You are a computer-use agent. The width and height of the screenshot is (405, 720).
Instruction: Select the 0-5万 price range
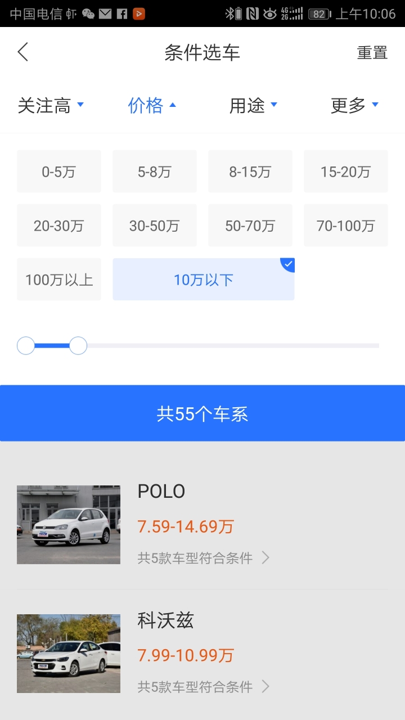point(59,172)
